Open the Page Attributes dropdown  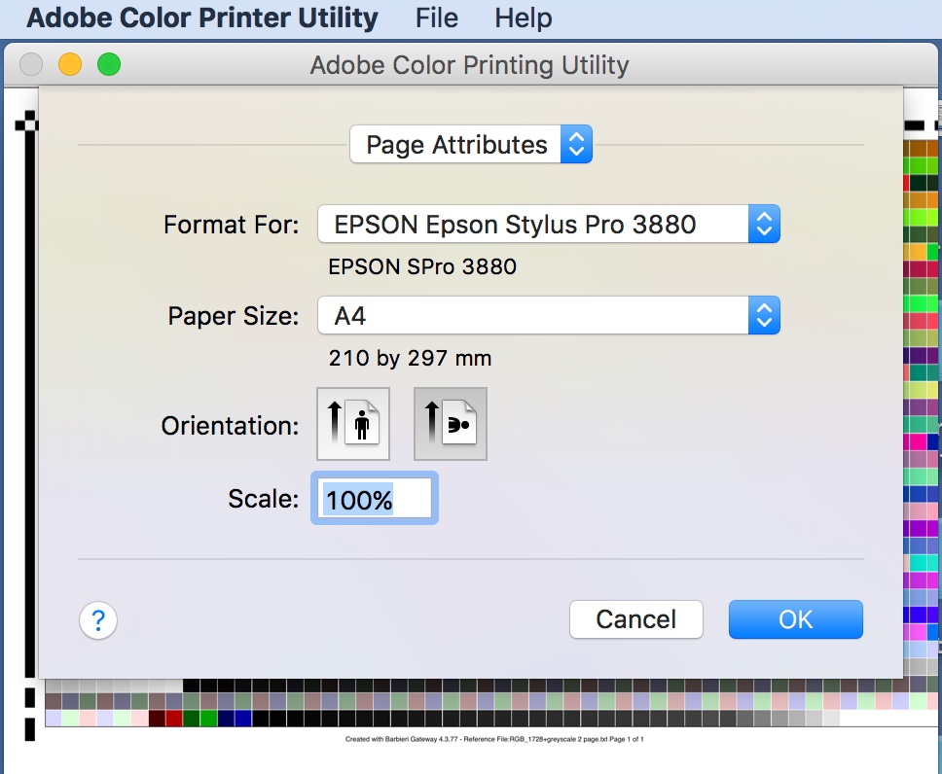pyautogui.click(x=471, y=144)
